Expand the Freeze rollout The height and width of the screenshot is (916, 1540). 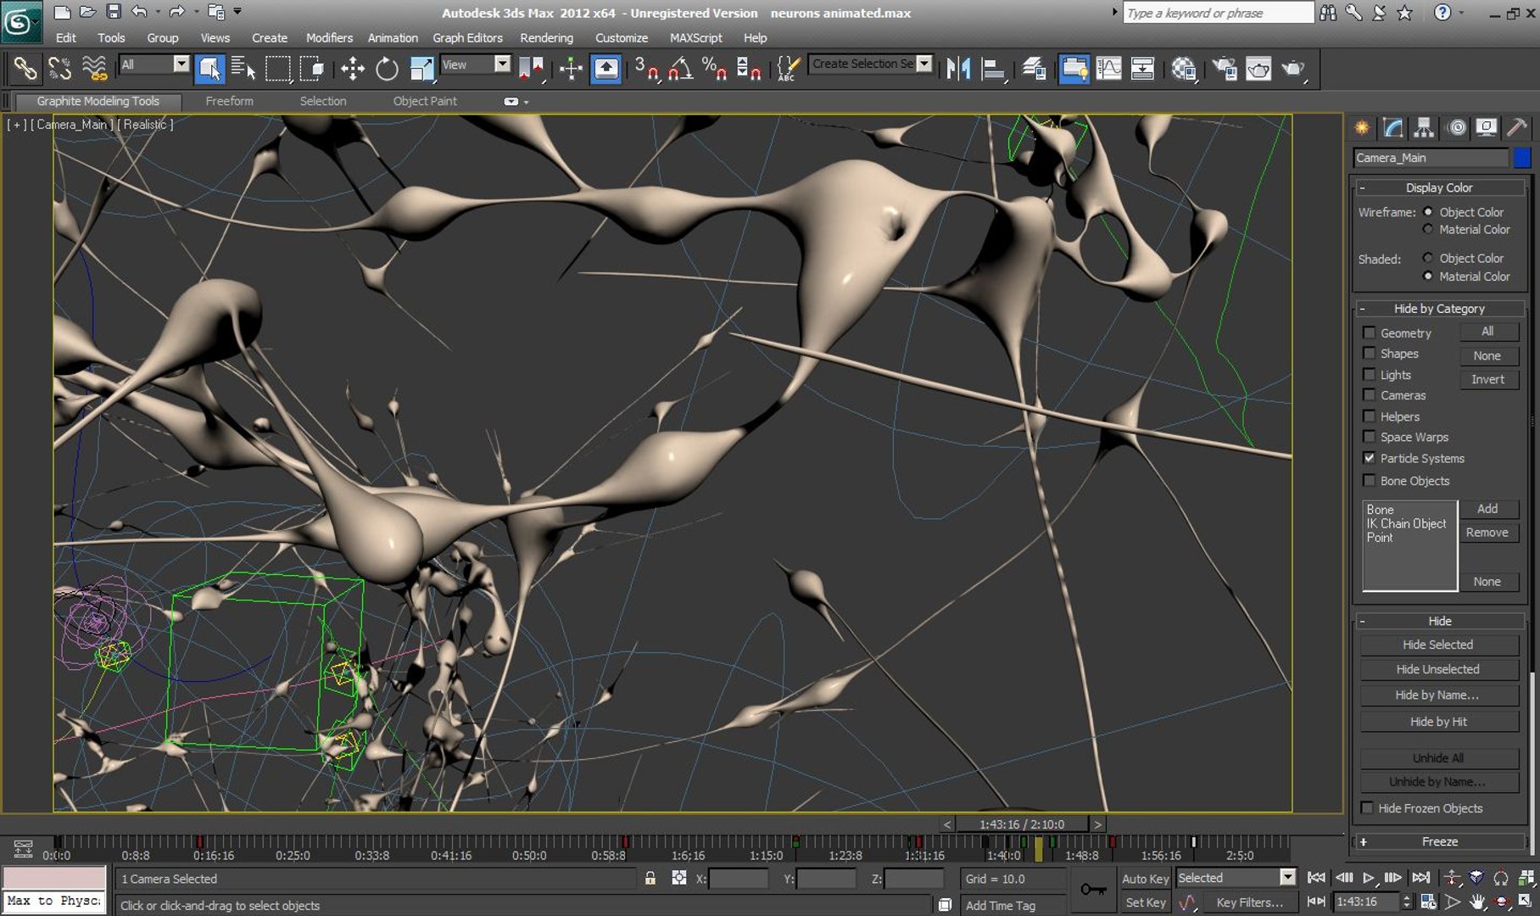coord(1439,841)
